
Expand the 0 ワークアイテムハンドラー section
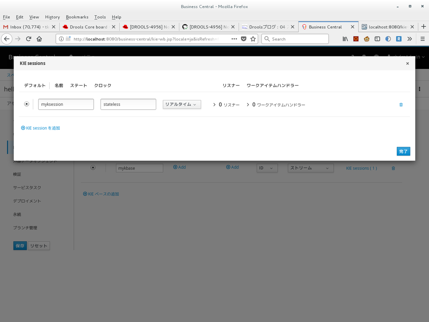[276, 105]
